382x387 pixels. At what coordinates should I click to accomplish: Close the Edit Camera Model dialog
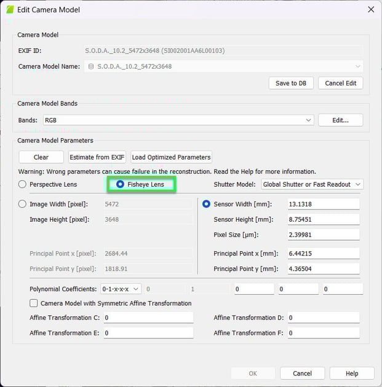click(370, 10)
